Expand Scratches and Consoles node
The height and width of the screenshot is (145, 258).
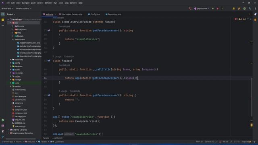8,133
